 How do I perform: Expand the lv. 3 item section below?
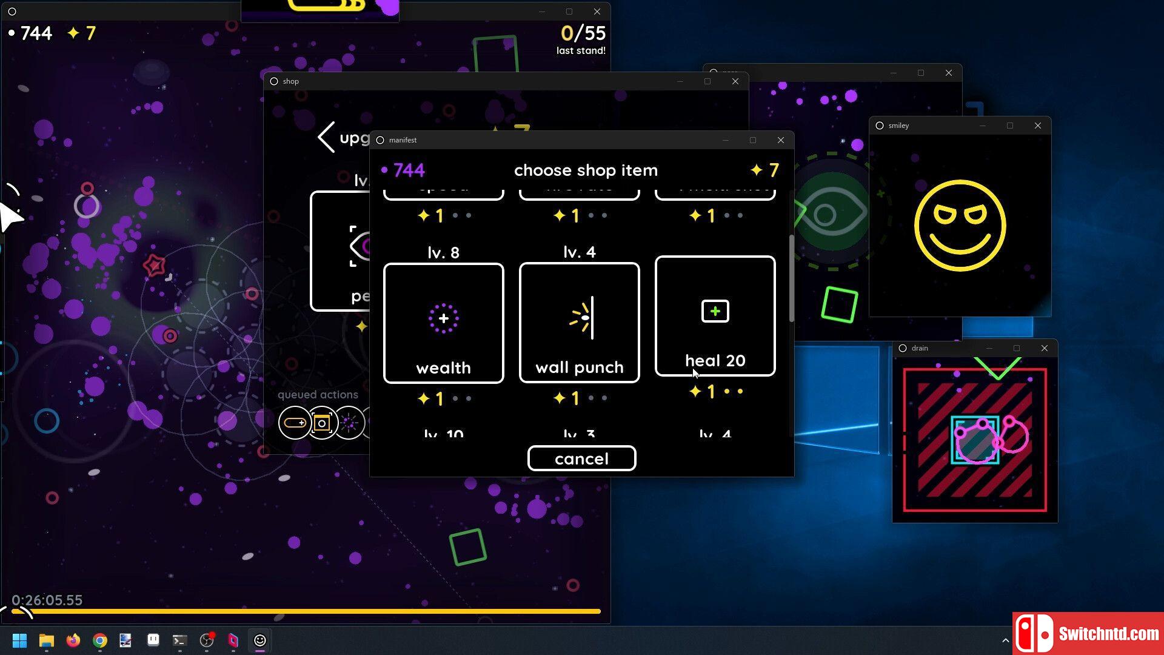tap(579, 431)
